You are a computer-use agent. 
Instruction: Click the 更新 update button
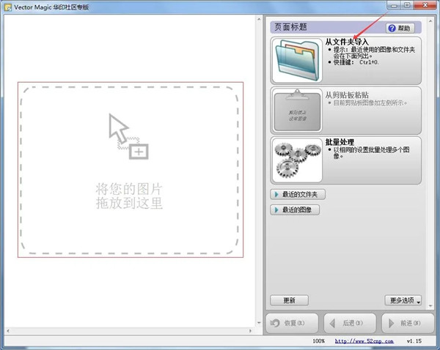(289, 300)
